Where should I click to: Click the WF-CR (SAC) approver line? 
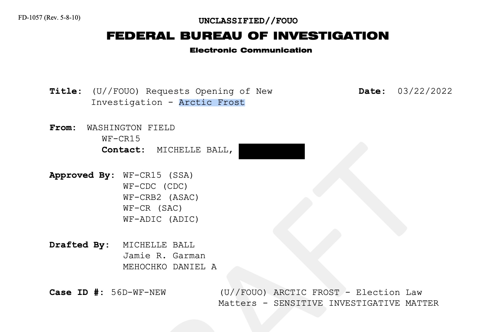(153, 208)
